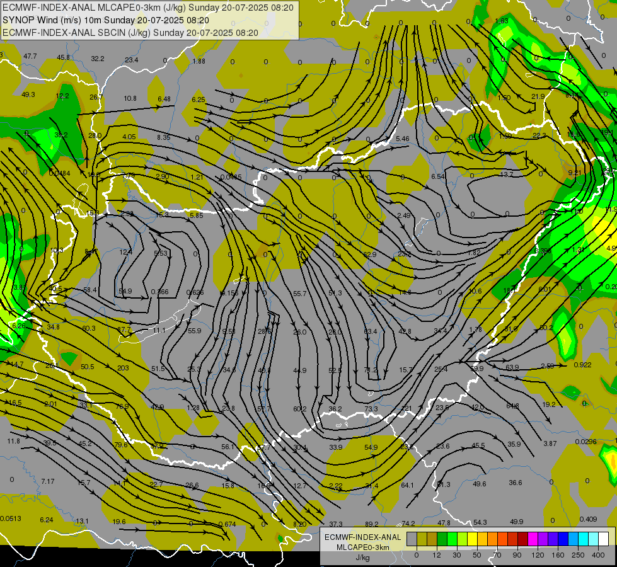Screen dimensions: 617x567
Task: Select the pure yellow legend swatch
Action: [x=473, y=539]
